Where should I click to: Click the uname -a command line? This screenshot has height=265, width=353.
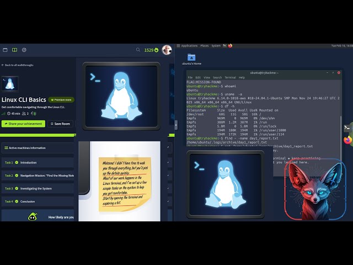coord(215,94)
